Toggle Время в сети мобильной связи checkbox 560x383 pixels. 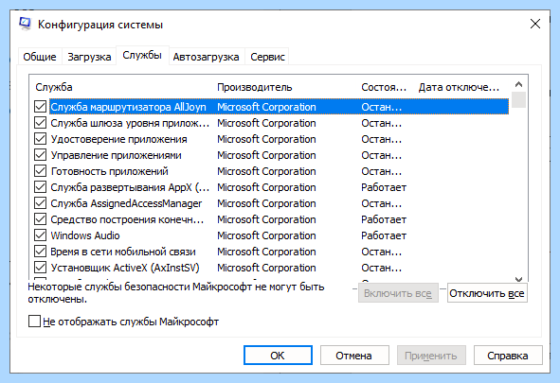40,252
